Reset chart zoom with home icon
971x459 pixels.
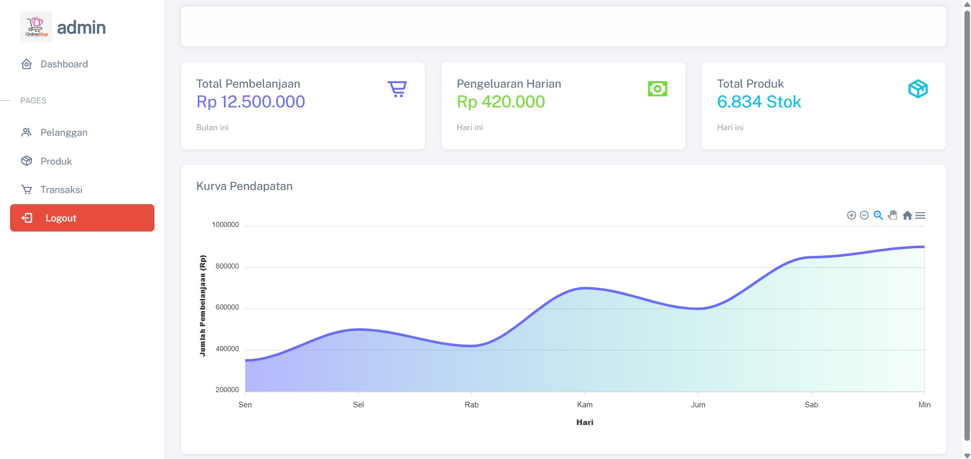tap(907, 215)
